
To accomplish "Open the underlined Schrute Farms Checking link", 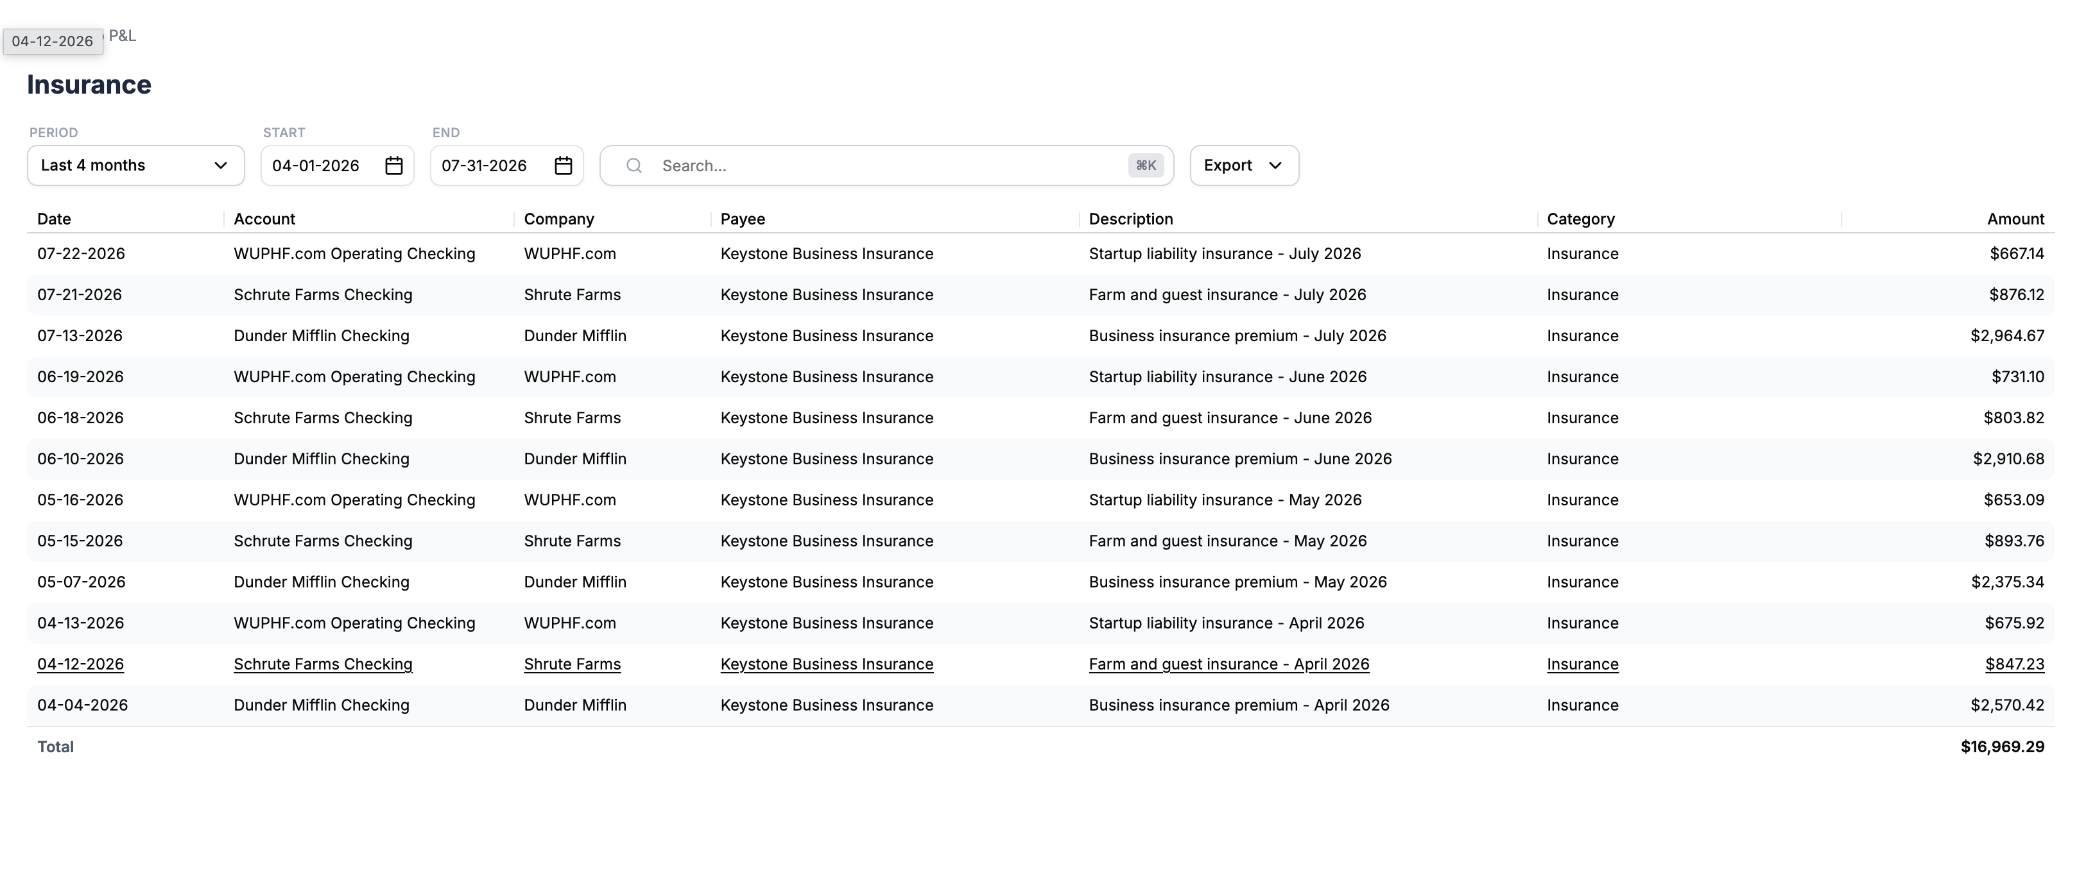I will (323, 664).
